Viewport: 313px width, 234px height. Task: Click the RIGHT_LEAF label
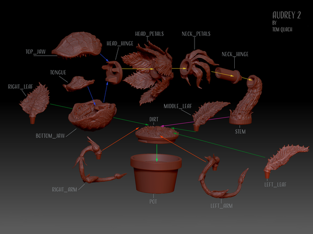[x=20, y=86]
